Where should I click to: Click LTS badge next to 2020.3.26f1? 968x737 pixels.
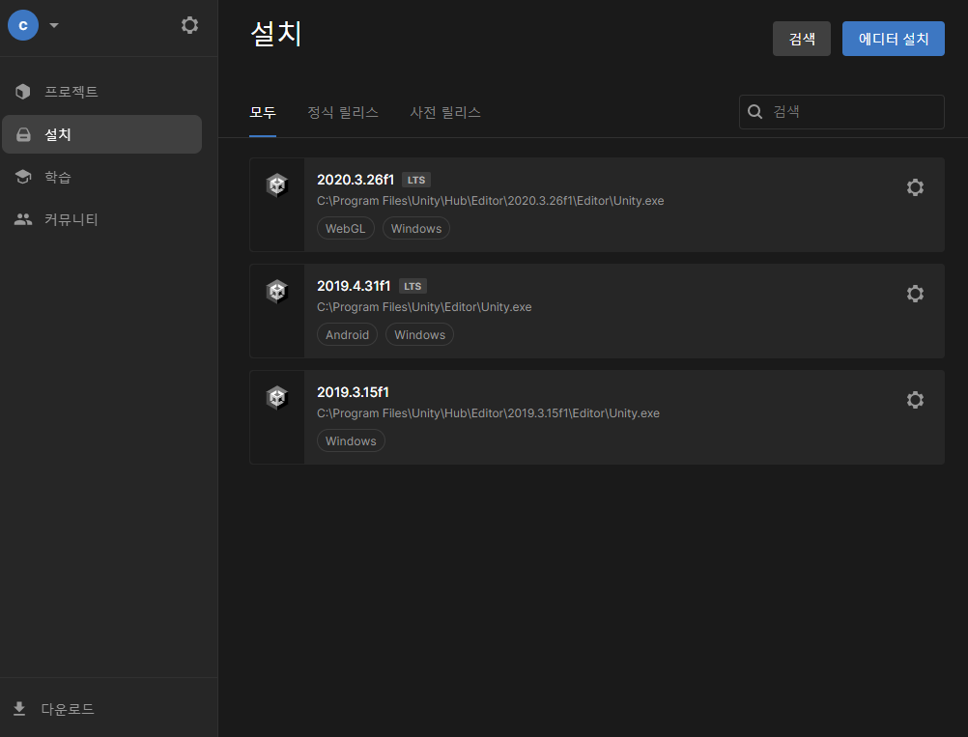coord(416,181)
